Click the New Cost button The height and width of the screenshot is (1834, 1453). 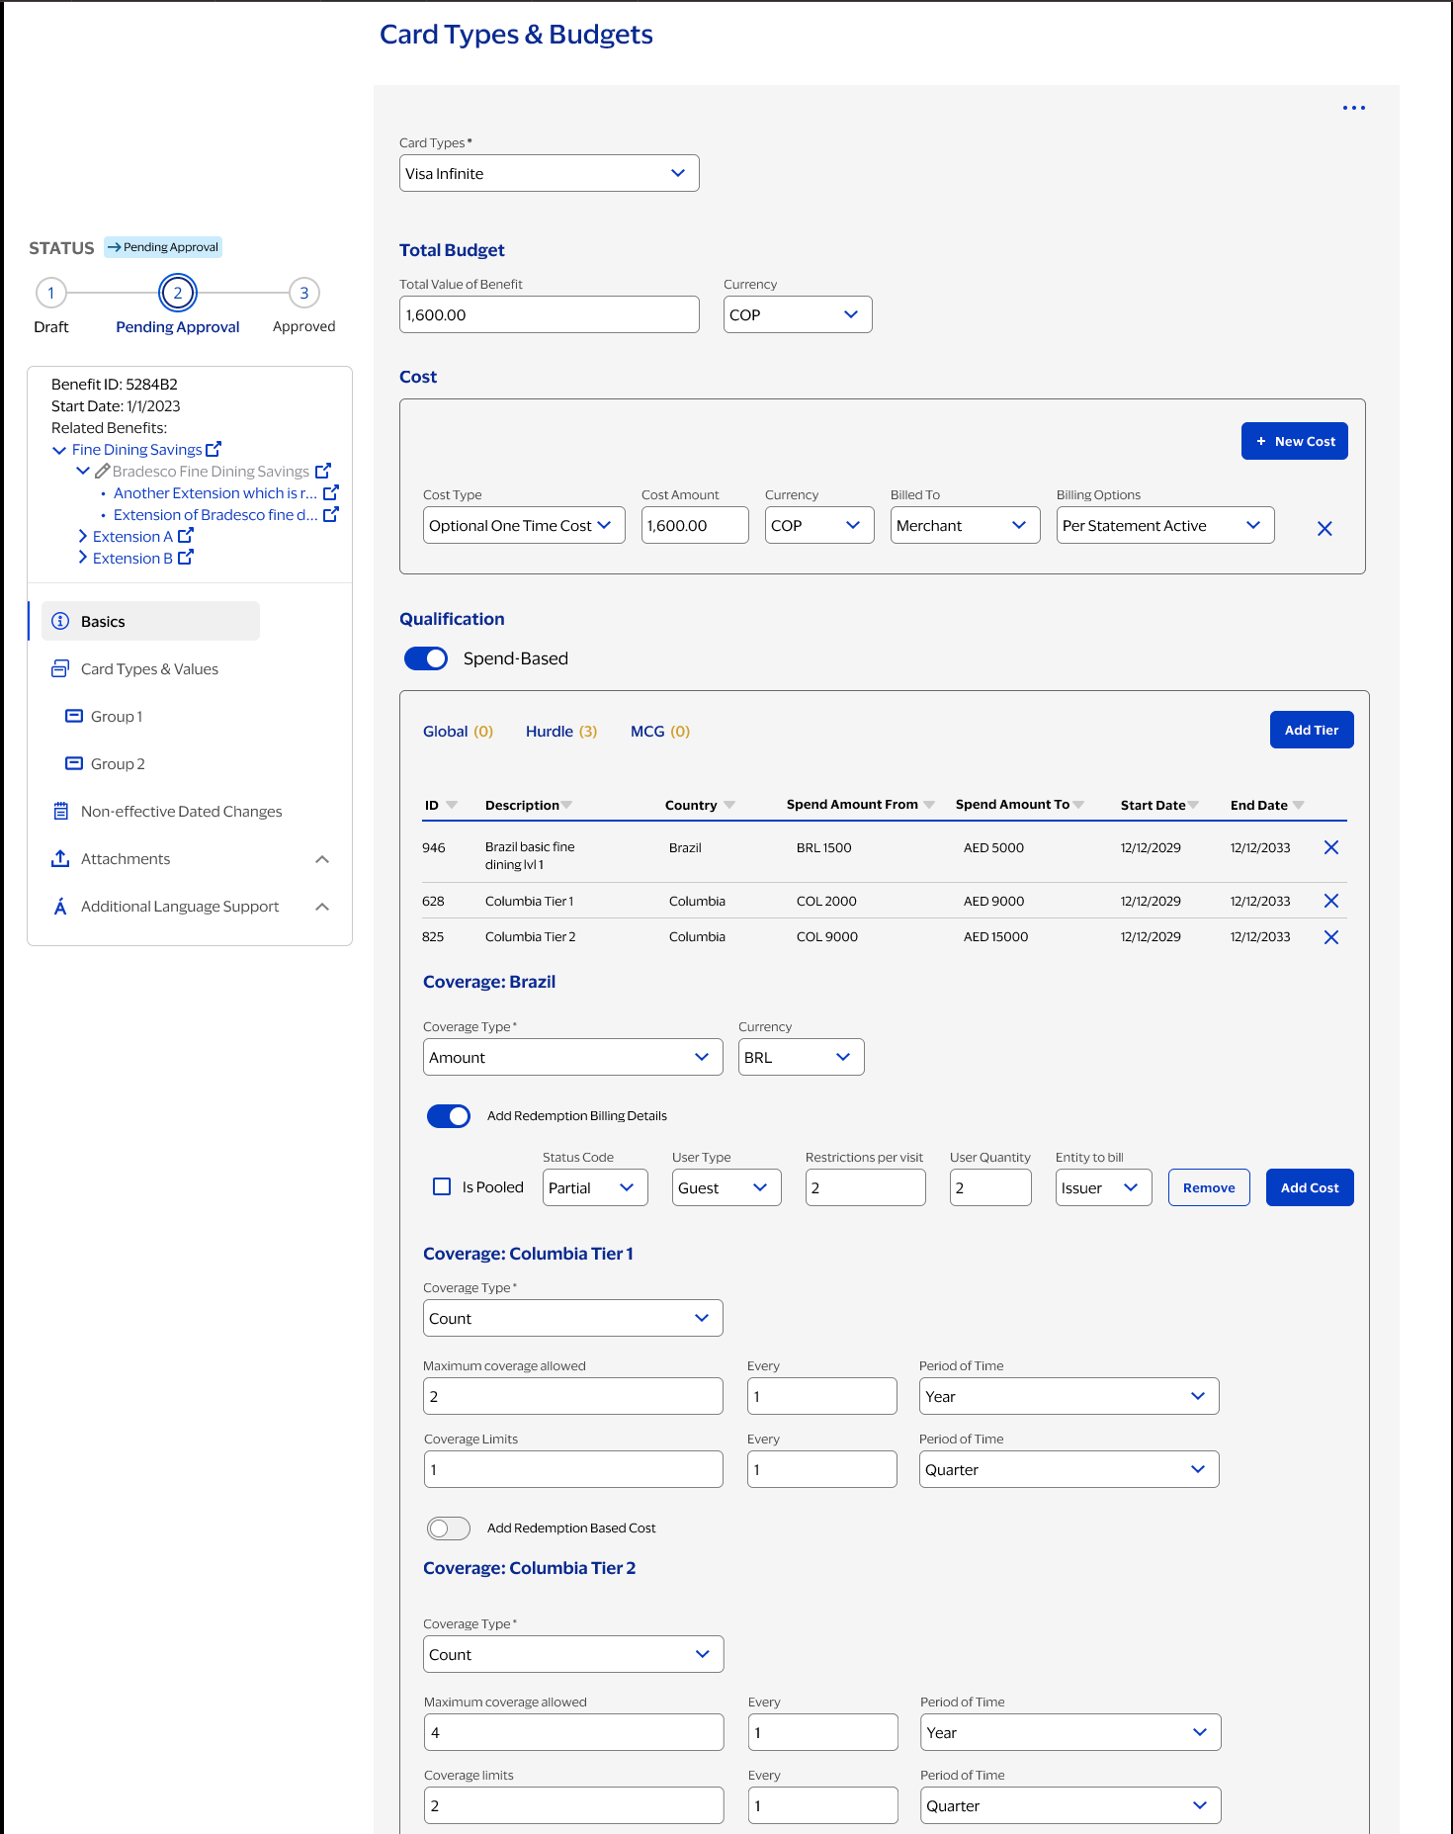tap(1294, 442)
